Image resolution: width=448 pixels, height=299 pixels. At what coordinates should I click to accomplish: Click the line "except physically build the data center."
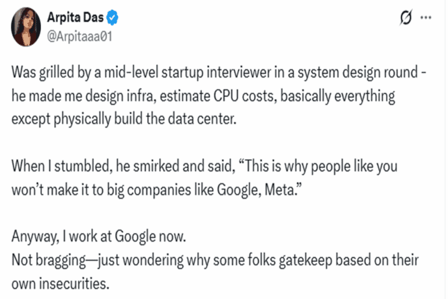[x=124, y=119]
